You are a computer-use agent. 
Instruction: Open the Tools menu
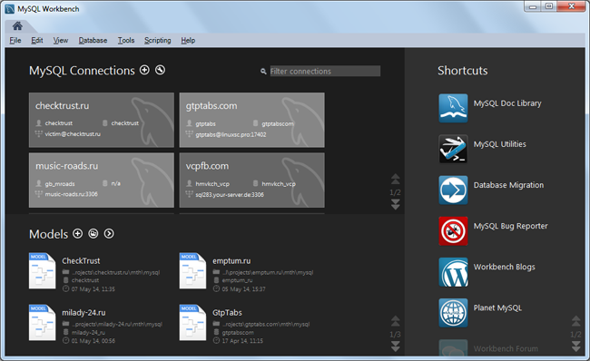point(126,40)
